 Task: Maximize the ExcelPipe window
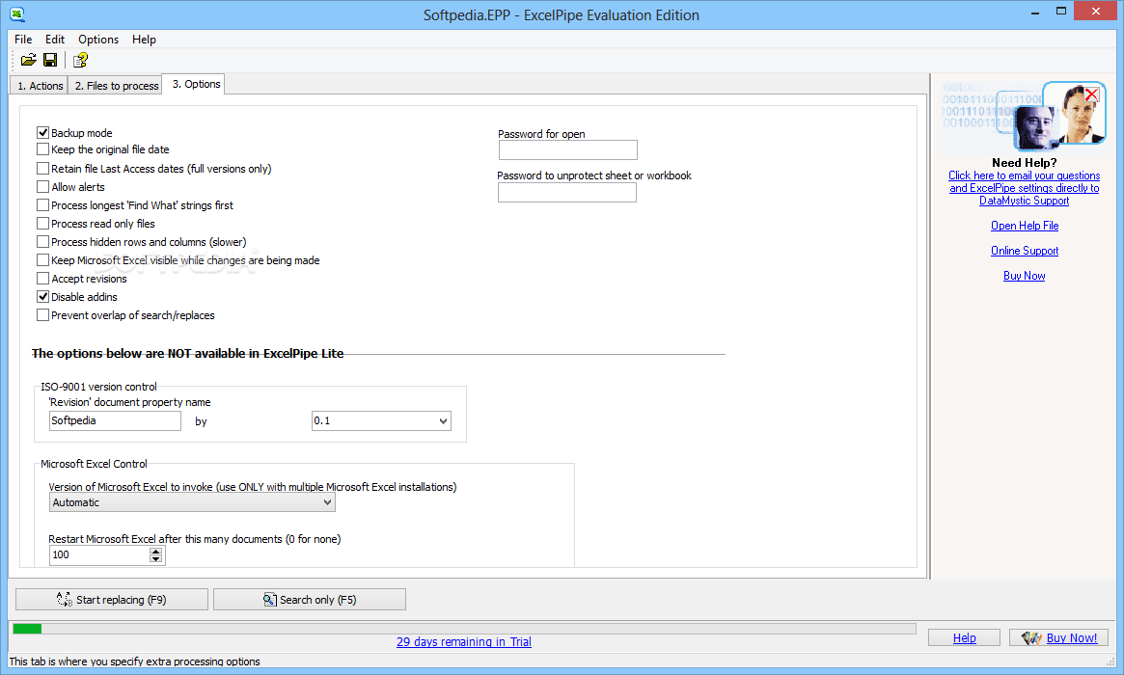(1061, 12)
